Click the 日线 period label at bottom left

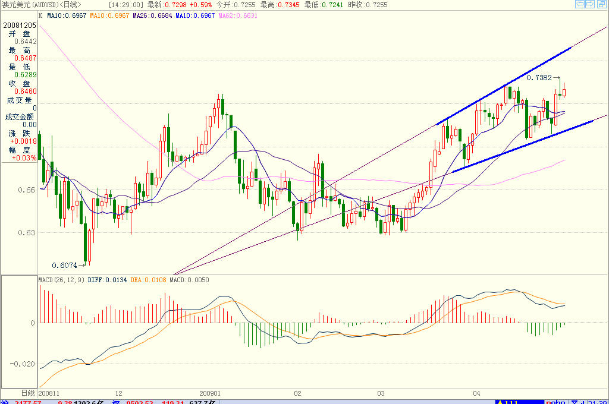tap(28, 393)
